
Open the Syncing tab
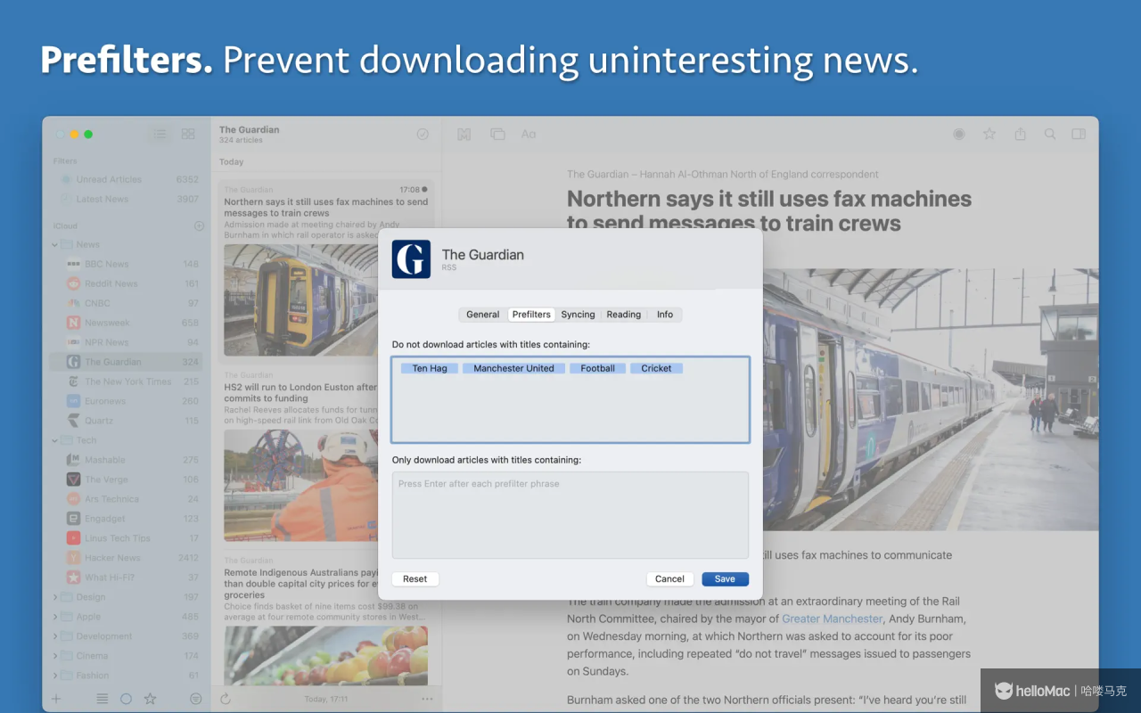tap(578, 315)
